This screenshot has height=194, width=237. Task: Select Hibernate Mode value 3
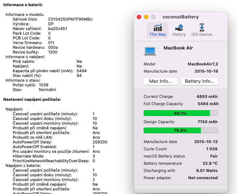pos(94,156)
